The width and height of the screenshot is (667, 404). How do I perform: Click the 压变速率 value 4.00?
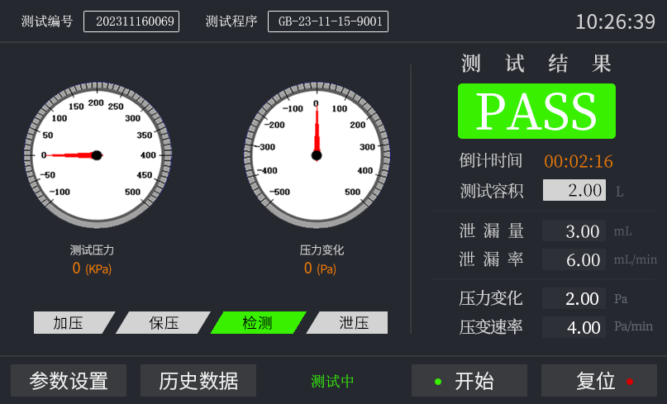(x=574, y=327)
